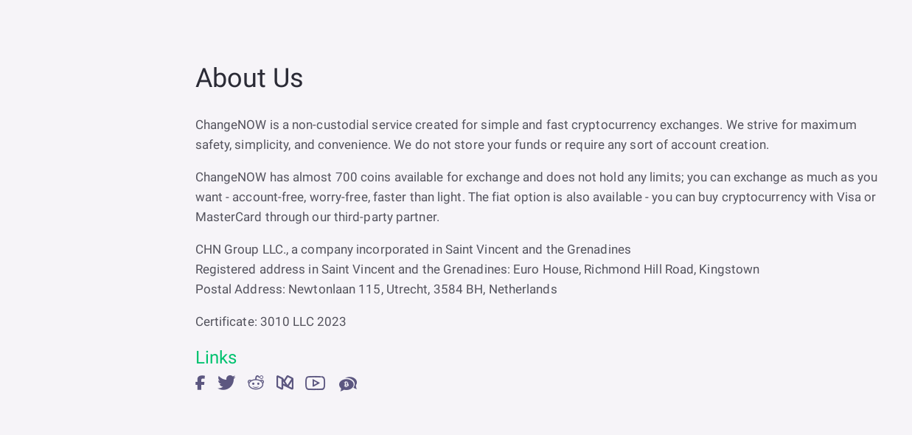The image size is (912, 435).
Task: Click the CHN Group LLC. company line
Action: pos(413,249)
